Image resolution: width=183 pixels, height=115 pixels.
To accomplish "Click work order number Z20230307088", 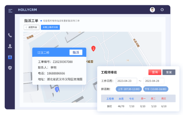I will [x=63, y=62].
